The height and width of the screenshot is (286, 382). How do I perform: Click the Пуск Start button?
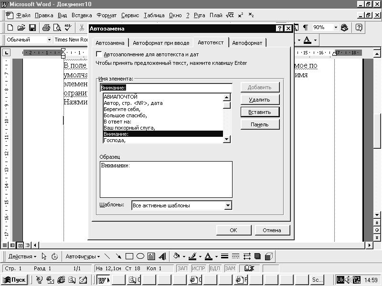[x=14, y=280]
